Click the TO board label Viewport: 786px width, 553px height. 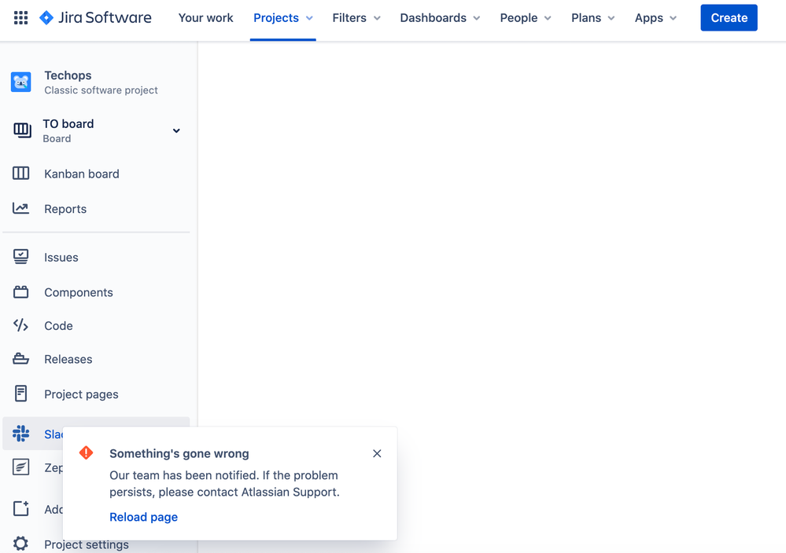point(68,123)
